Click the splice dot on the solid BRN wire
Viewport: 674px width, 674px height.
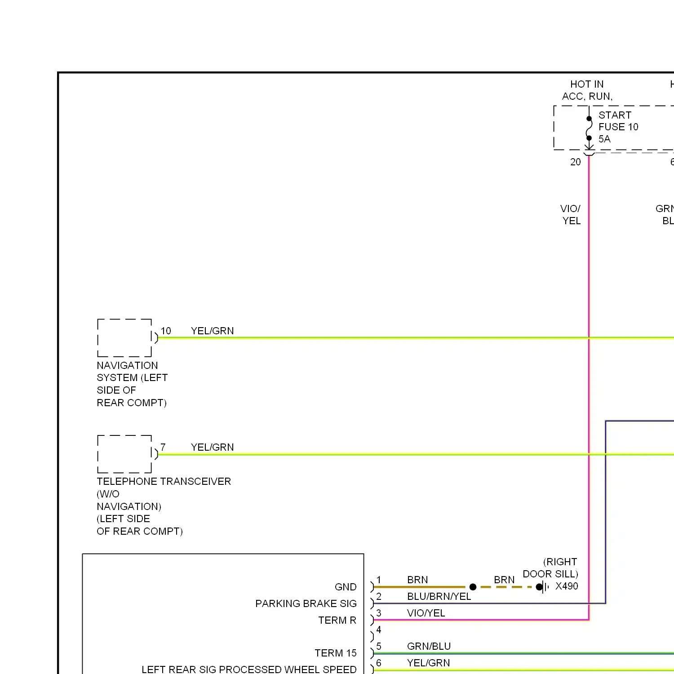pyautogui.click(x=473, y=587)
